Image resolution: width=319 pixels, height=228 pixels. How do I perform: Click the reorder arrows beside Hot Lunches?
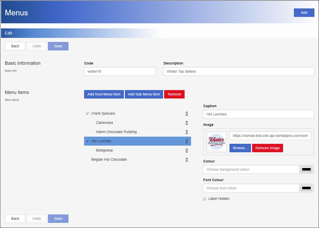pos(187,141)
